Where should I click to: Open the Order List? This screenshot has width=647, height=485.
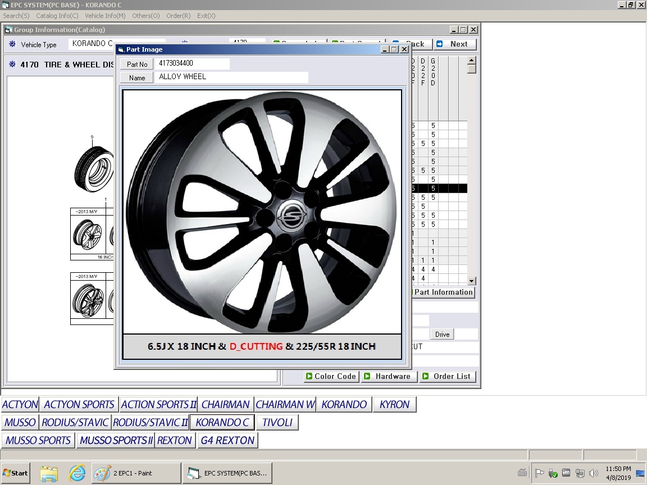[448, 376]
